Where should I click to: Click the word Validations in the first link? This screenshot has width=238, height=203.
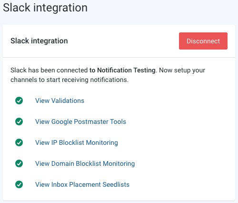coord(68,101)
